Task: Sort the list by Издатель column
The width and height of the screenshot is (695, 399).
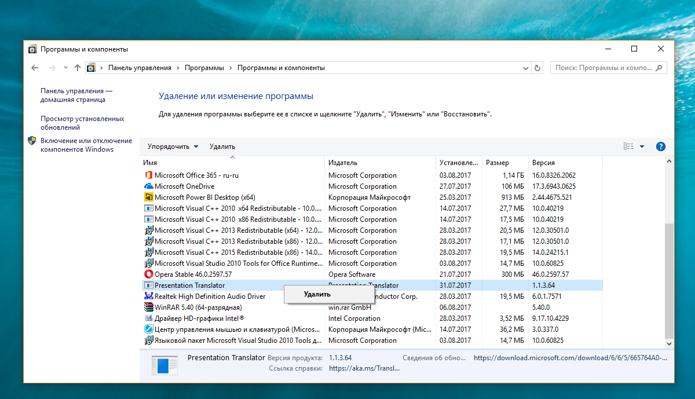Action: point(343,163)
